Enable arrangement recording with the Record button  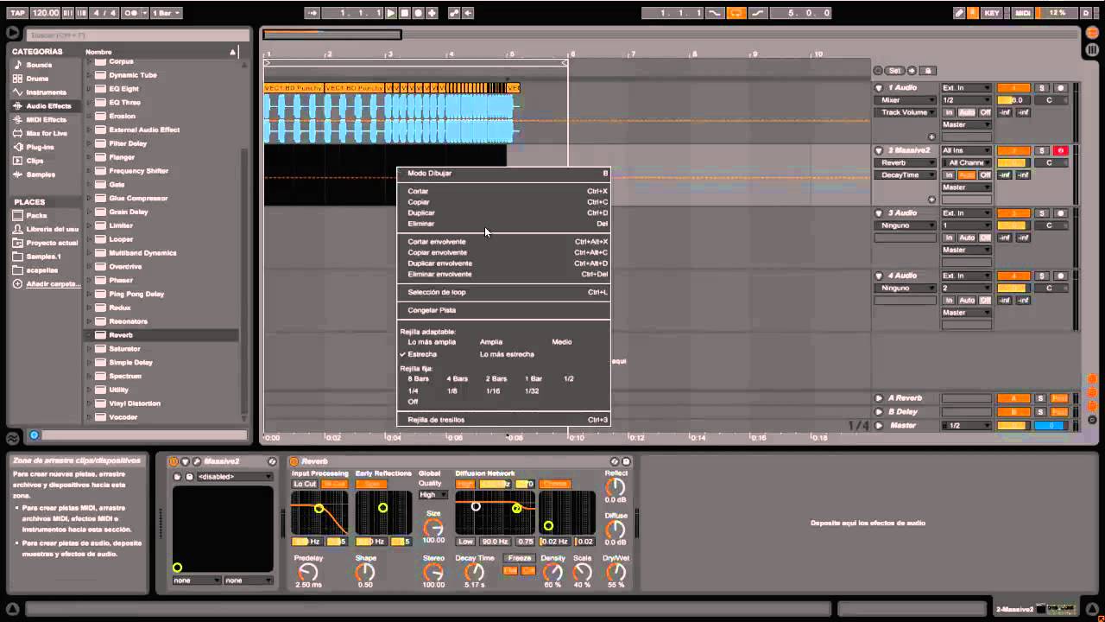click(x=418, y=13)
